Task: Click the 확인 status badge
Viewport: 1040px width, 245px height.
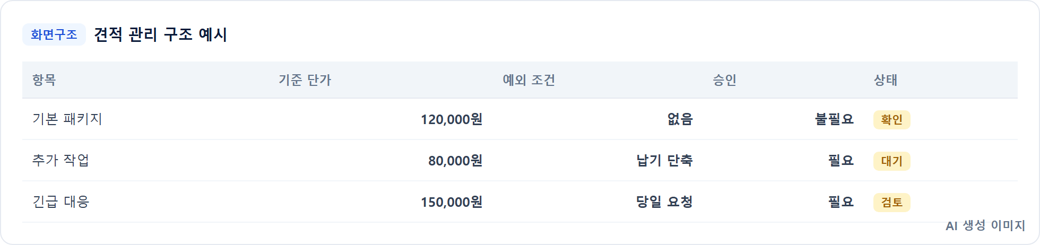Action: pyautogui.click(x=892, y=120)
